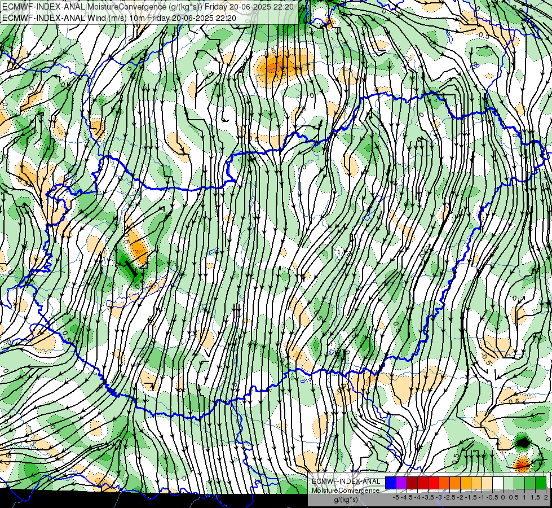Click legend tick label 2

[x=546, y=497]
